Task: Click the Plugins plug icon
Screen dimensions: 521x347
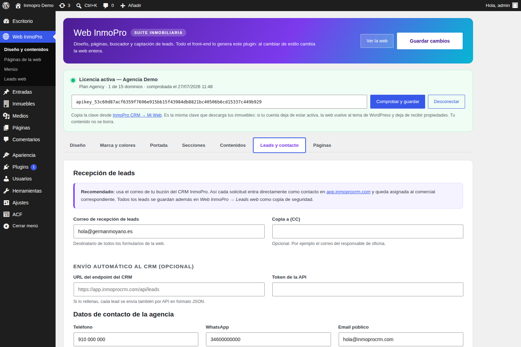Action: 6,167
